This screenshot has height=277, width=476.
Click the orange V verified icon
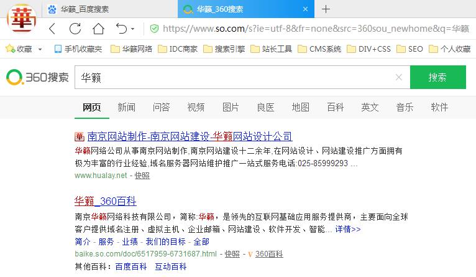[x=250, y=255]
